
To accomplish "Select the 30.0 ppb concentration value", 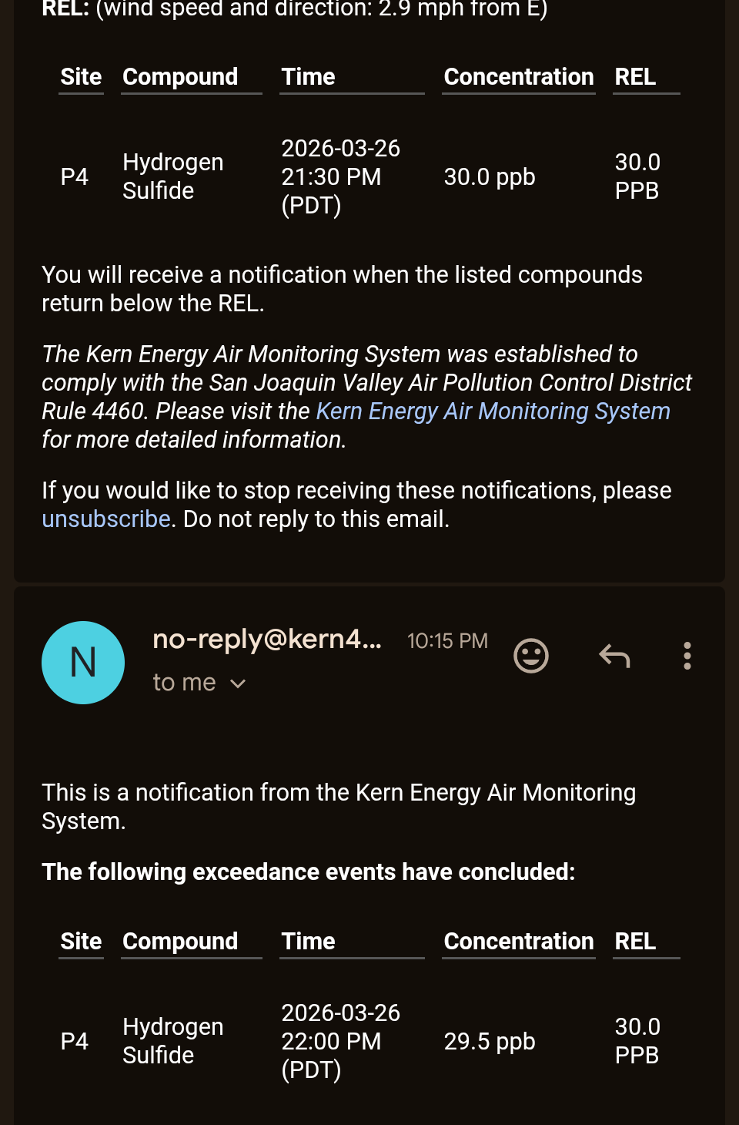I will [490, 177].
